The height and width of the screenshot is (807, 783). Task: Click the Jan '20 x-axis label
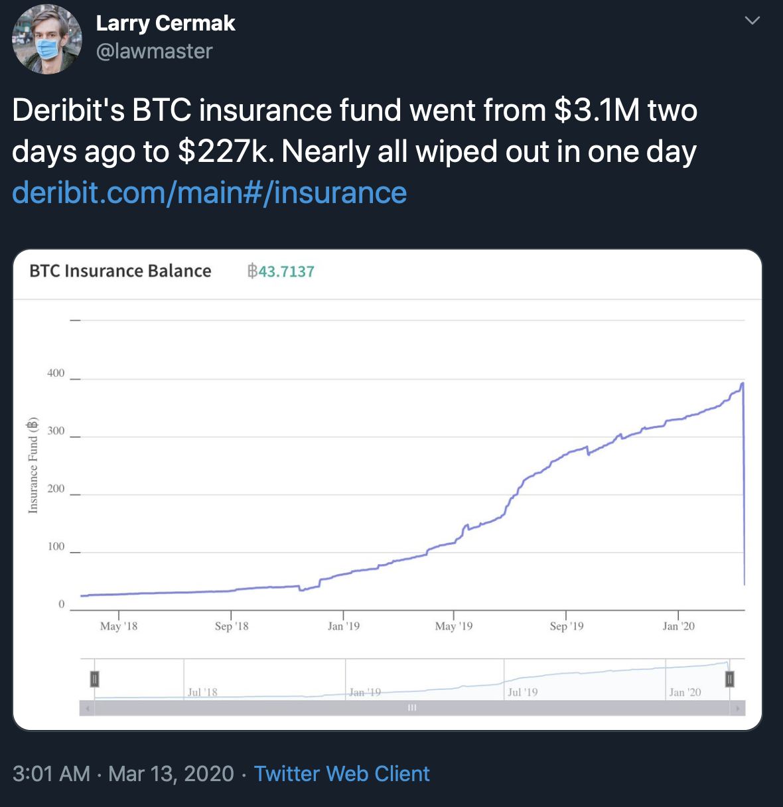pyautogui.click(x=678, y=626)
